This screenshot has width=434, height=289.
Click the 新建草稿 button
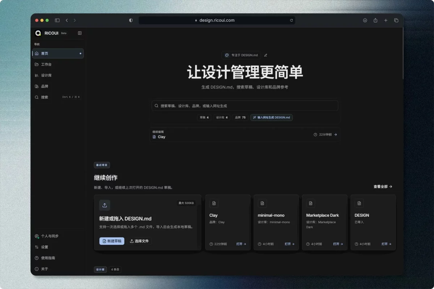[112, 241]
